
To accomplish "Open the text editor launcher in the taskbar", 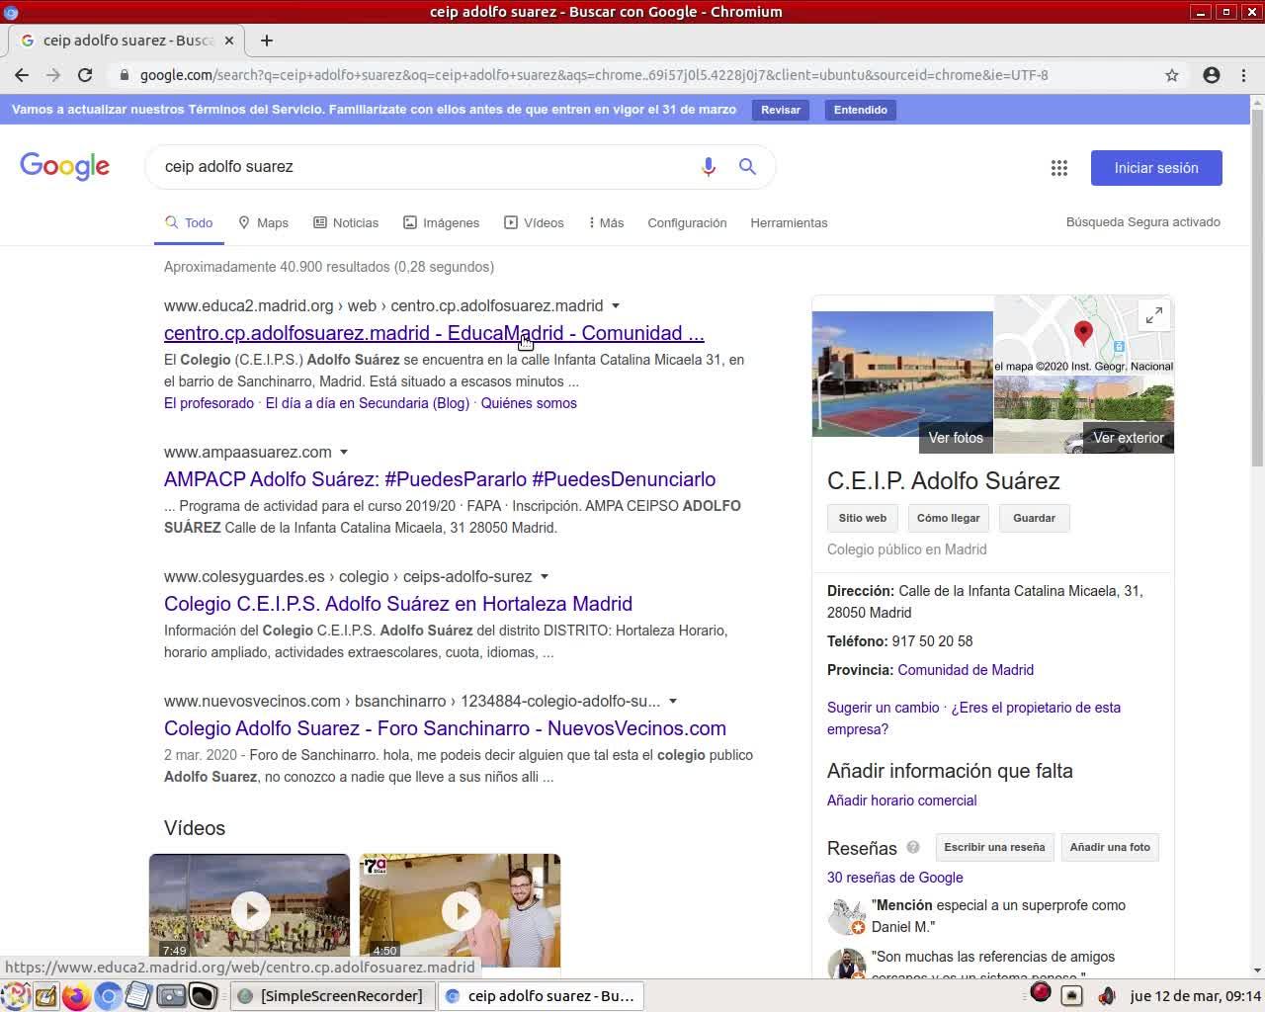I will click(45, 996).
